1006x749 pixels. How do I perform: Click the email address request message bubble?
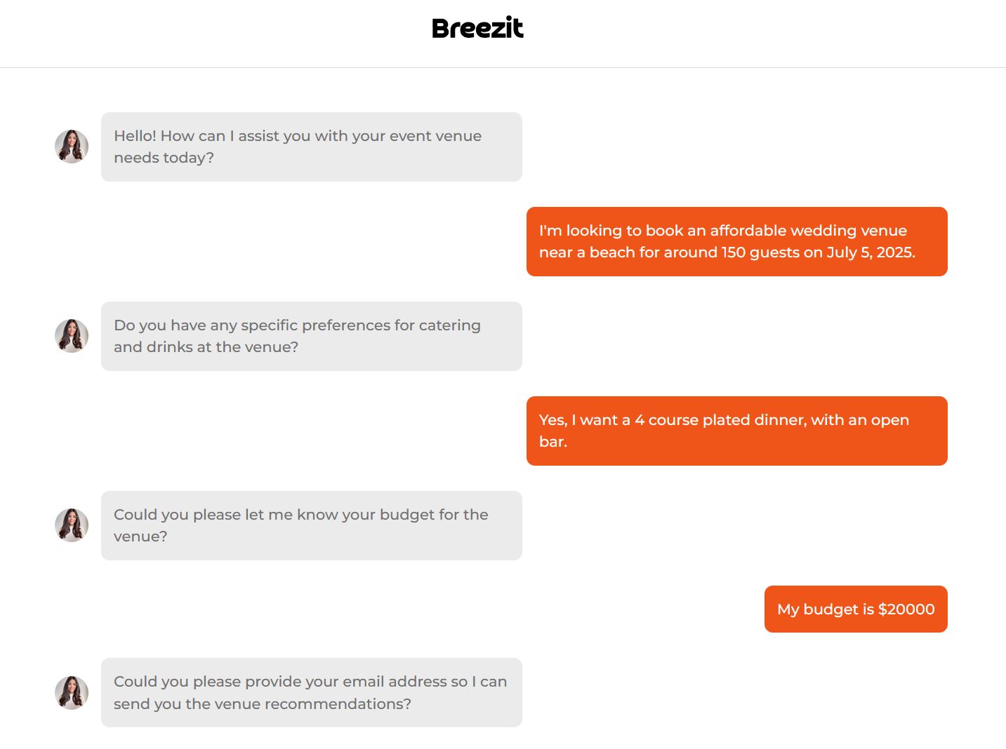[x=311, y=692]
